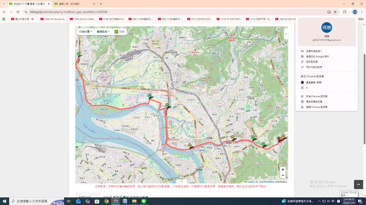The image size is (366, 205).
Task: Open LINE app from the taskbar
Action: [144, 201]
